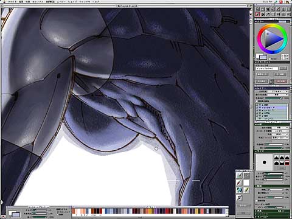Pick the first brush tip profile icon

pyautogui.click(x=277, y=158)
